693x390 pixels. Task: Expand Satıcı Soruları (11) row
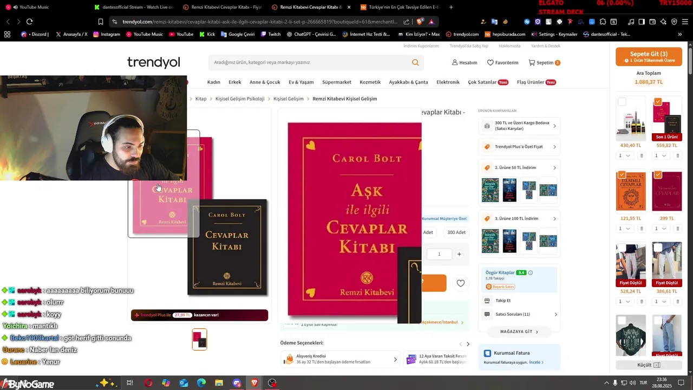pyautogui.click(x=519, y=314)
